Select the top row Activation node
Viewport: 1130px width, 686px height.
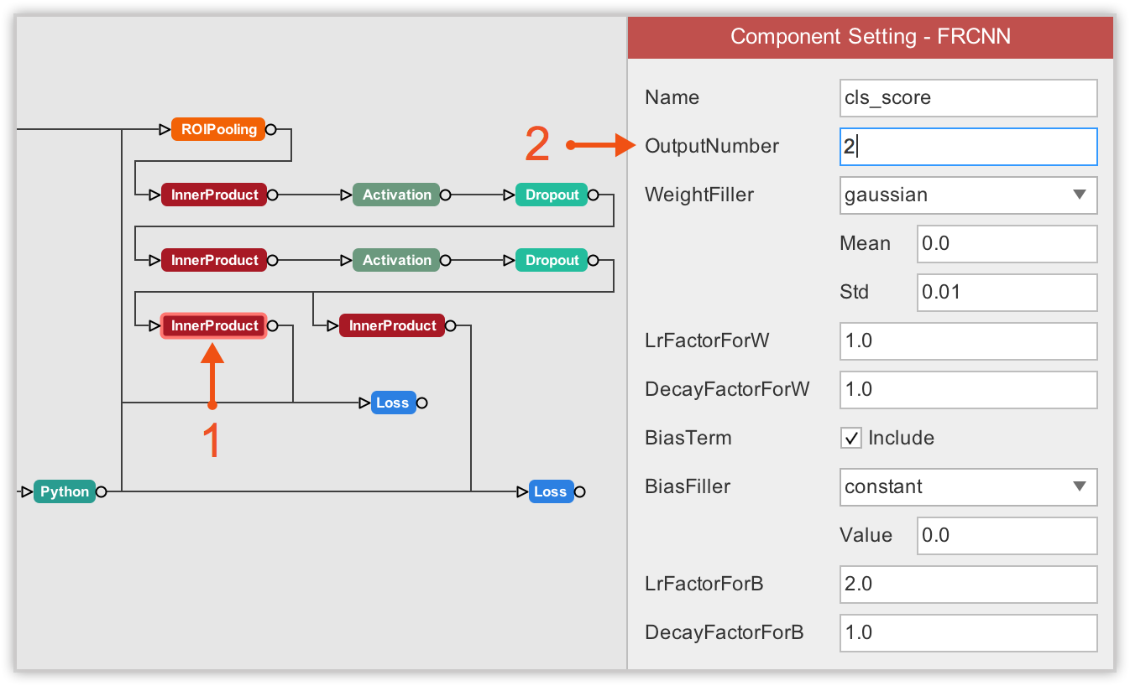[396, 195]
